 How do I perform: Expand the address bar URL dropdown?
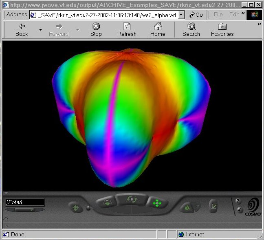coord(181,15)
